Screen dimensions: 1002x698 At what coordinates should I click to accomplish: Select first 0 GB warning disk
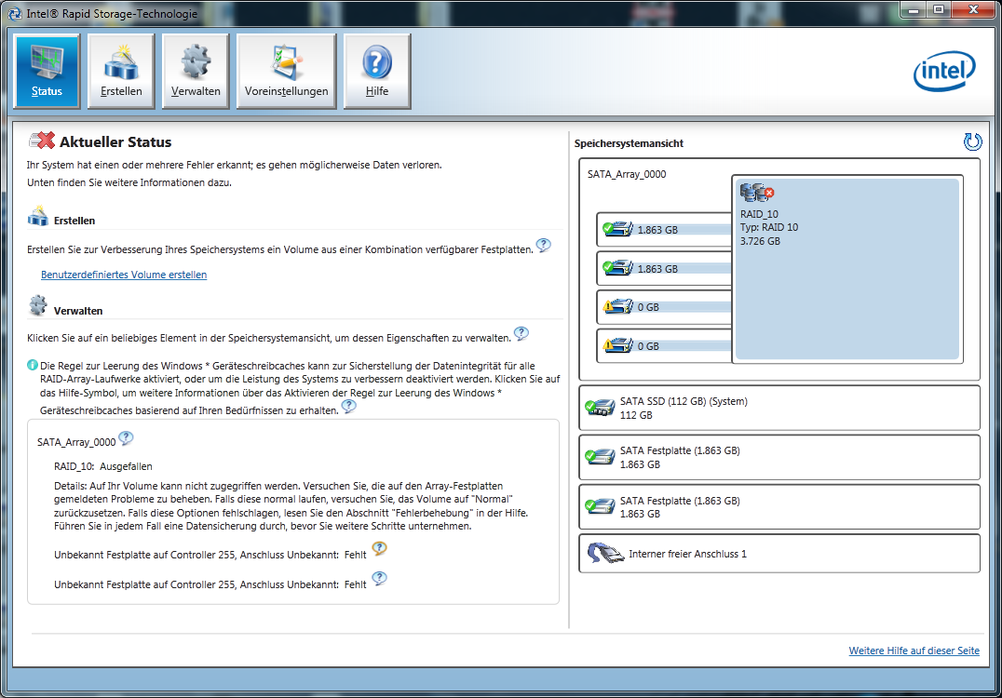point(665,307)
